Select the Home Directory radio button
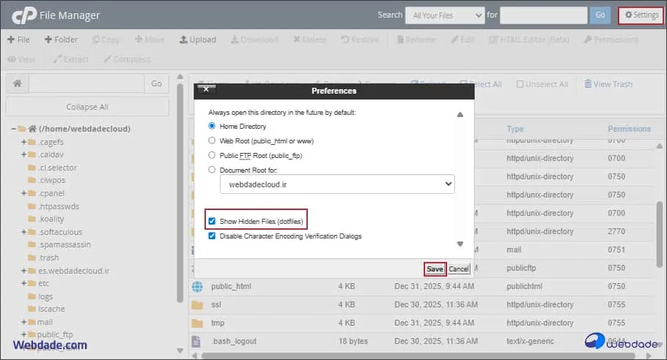The width and height of the screenshot is (667, 360). tap(213, 127)
